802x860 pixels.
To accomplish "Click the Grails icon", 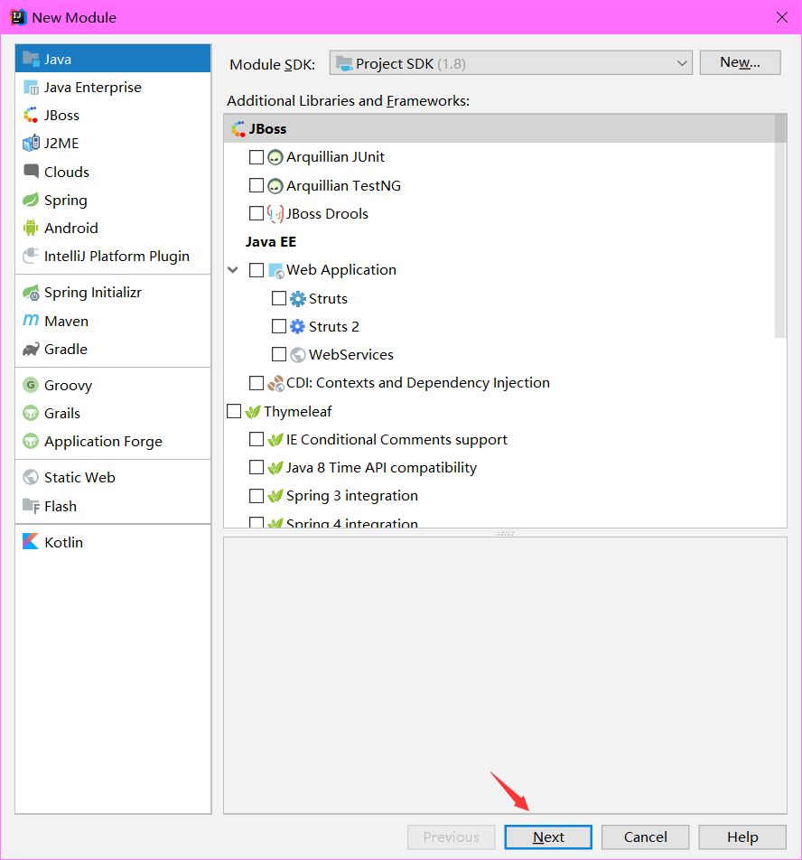I will (31, 413).
